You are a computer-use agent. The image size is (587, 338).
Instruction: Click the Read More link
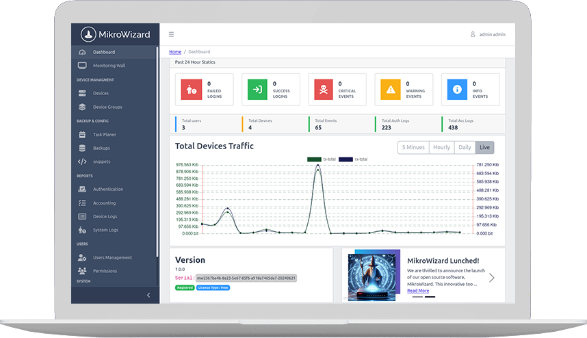tap(418, 291)
